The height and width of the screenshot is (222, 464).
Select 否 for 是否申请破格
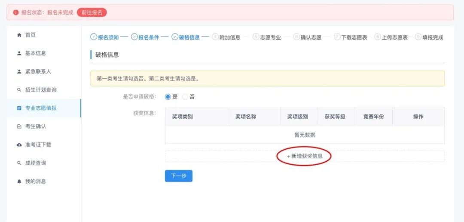point(185,97)
